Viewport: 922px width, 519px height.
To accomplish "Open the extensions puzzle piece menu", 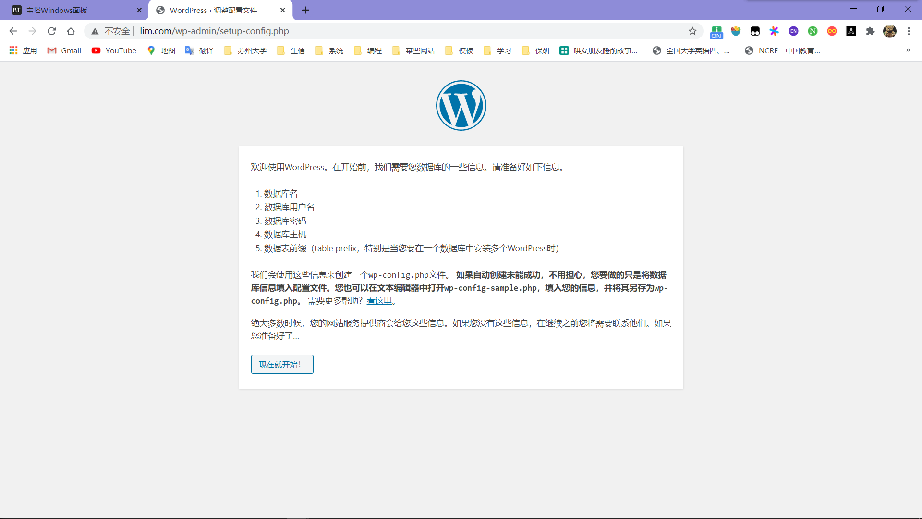I will pyautogui.click(x=870, y=31).
